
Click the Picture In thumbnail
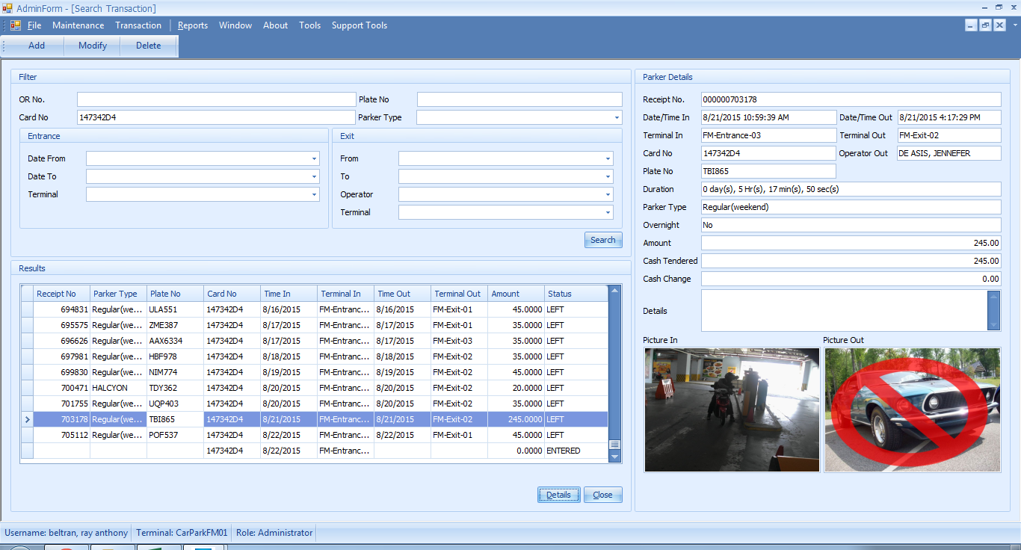[732, 410]
